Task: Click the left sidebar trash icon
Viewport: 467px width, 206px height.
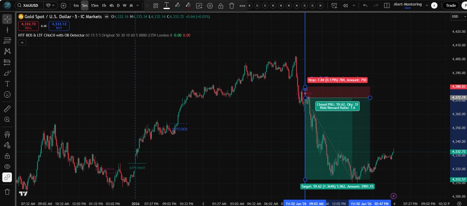Action: 7,192
